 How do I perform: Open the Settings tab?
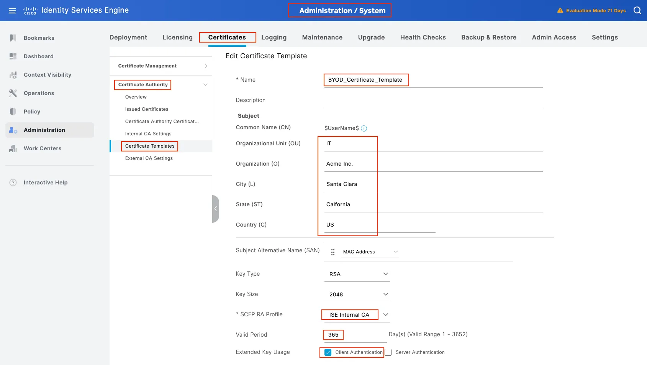605,37
